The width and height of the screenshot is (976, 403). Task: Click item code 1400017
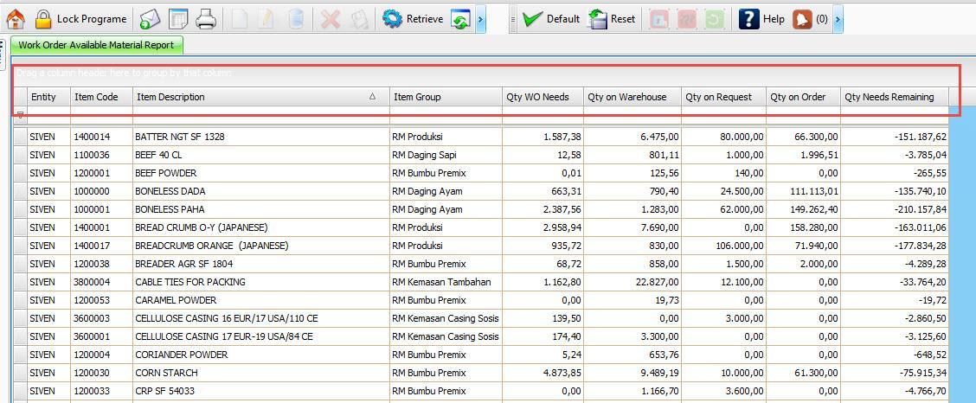pyautogui.click(x=101, y=246)
